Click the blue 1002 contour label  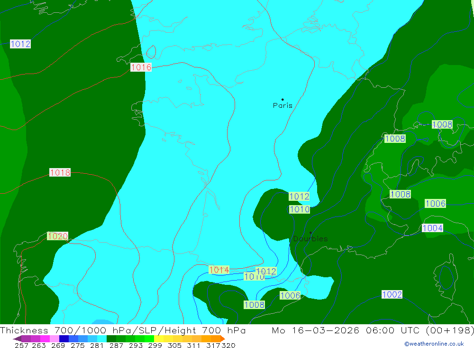point(392,294)
